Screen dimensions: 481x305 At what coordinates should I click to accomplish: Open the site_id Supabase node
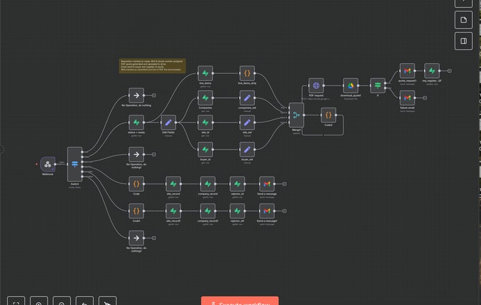[x=205, y=122]
